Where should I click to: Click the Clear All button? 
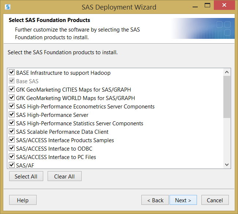tap(64, 176)
